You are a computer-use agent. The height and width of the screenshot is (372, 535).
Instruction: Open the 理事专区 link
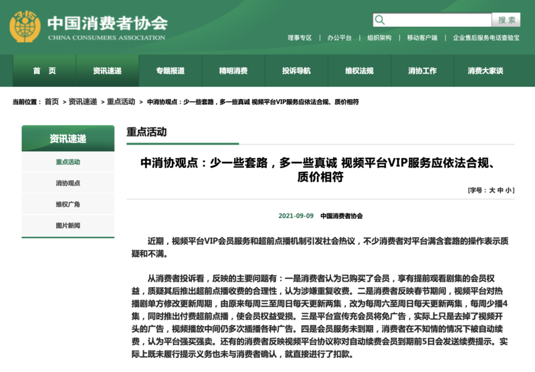click(x=300, y=38)
